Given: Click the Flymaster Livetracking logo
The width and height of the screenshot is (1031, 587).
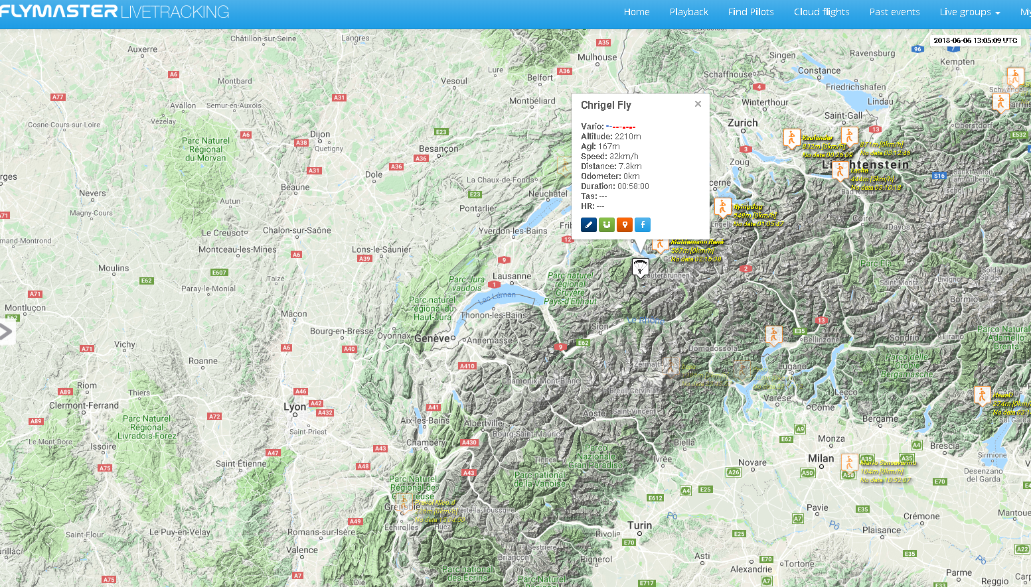Looking at the screenshot, I should (115, 11).
